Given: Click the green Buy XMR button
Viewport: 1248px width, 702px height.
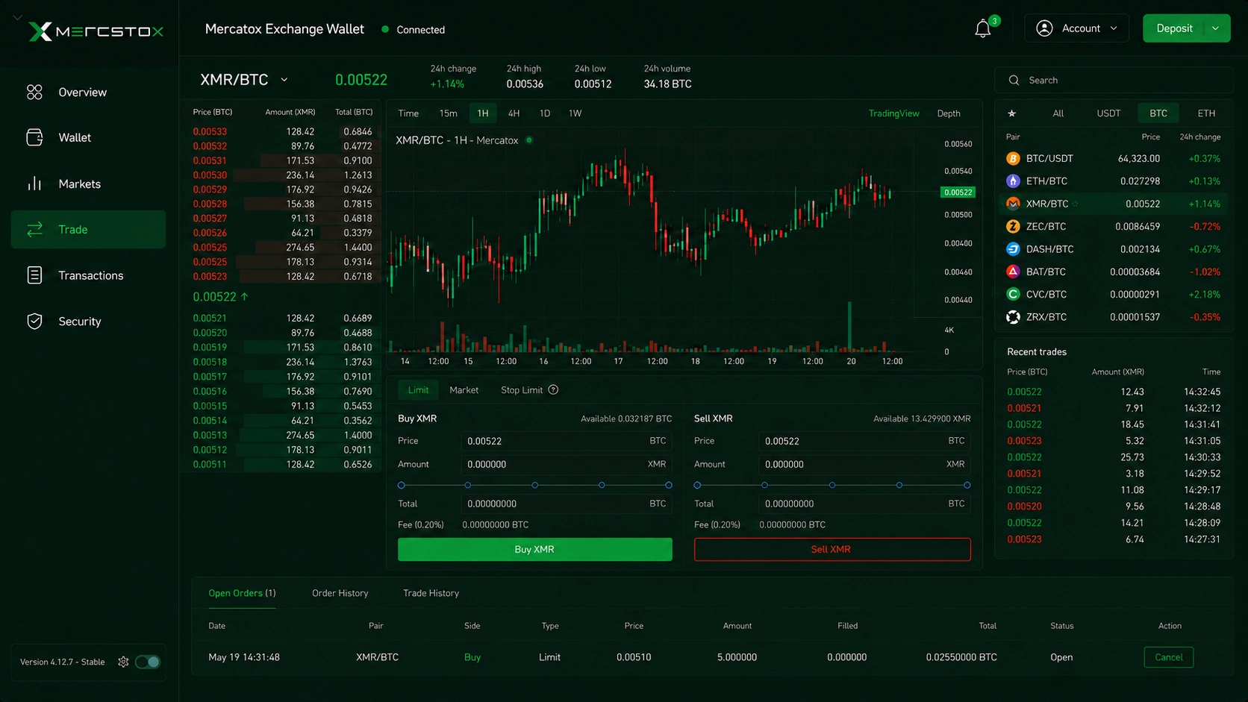Looking at the screenshot, I should click(534, 549).
